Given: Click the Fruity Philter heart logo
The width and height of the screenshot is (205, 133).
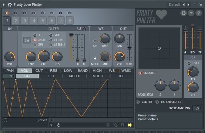Looking at the screenshot, I should [x=161, y=14].
